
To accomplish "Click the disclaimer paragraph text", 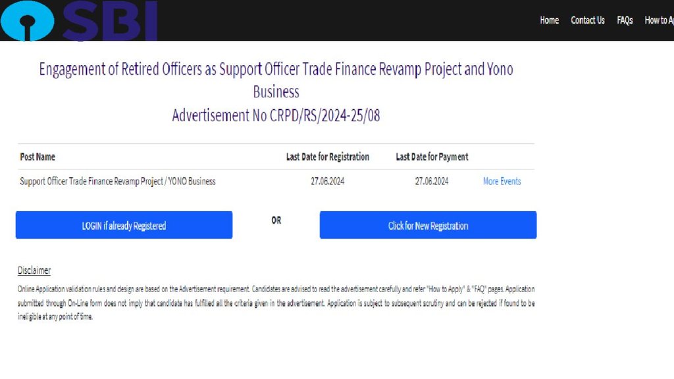I will pos(276,303).
